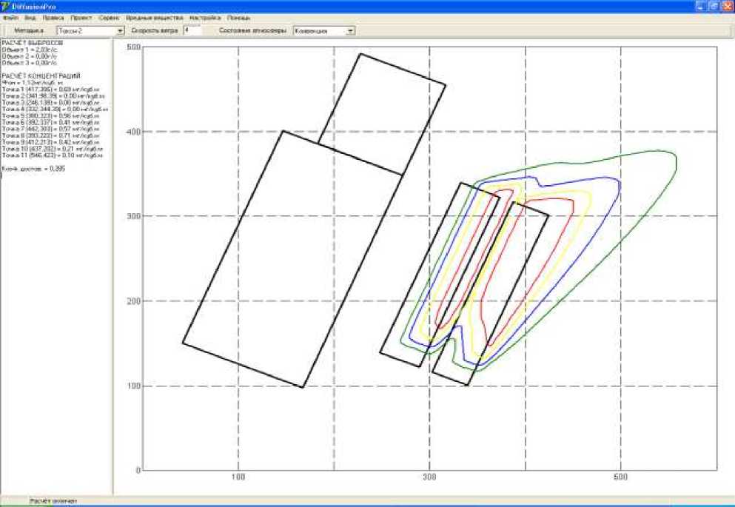Click the DiffusionPro app icon in title bar
Image resolution: width=735 pixels, height=507 pixels.
(6, 5)
